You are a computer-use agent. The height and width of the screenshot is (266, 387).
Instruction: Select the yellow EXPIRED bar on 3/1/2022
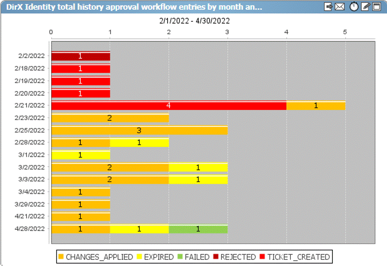click(x=80, y=155)
